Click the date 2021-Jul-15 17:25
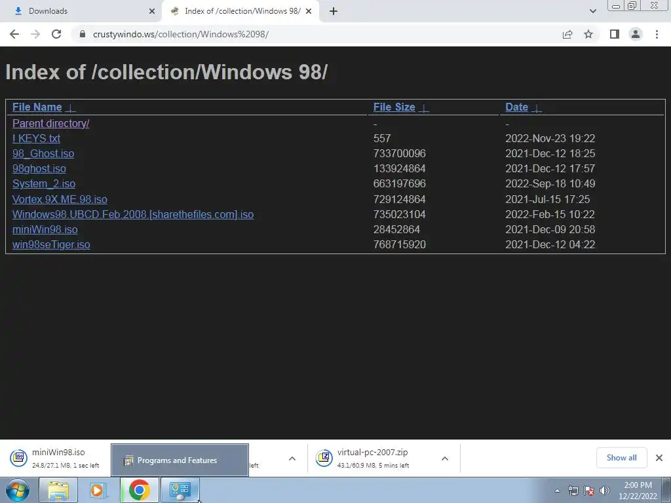This screenshot has width=671, height=503. 548,199
